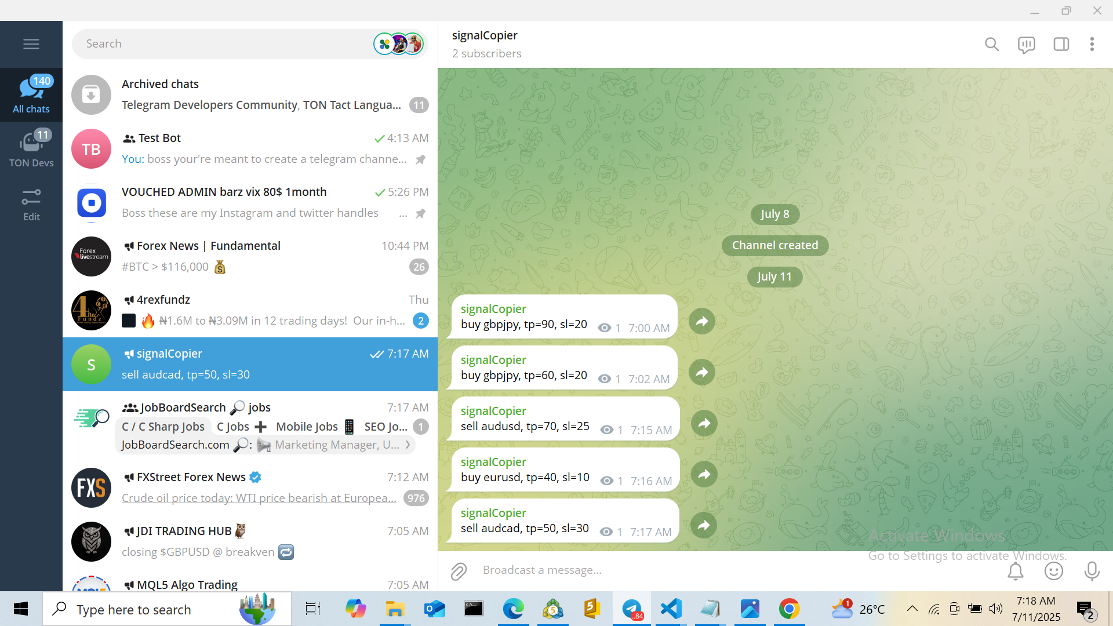Open the 4rexfundz channel
This screenshot has width=1113, height=626.
click(250, 310)
